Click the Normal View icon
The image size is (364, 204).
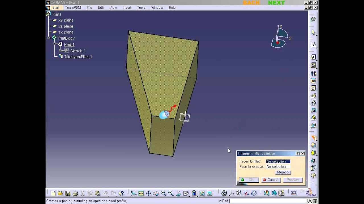coord(179,194)
